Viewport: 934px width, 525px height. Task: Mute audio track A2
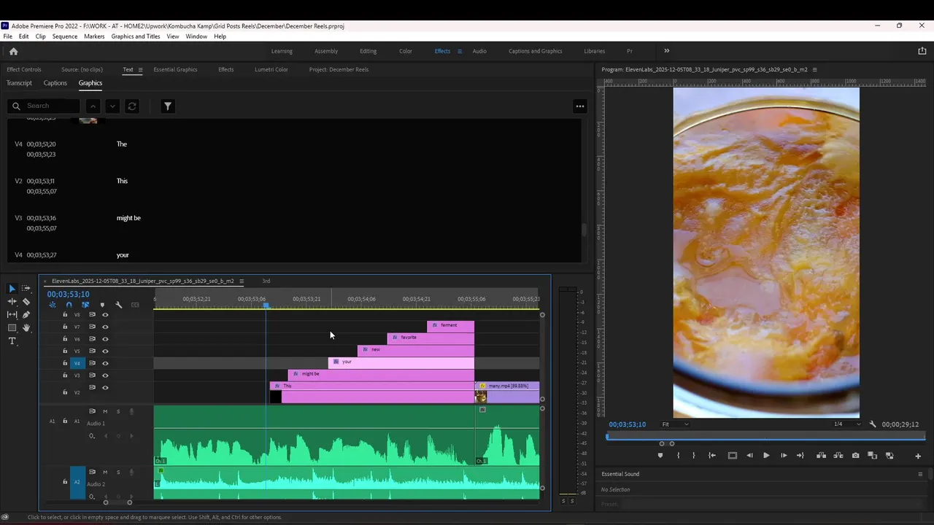(105, 472)
